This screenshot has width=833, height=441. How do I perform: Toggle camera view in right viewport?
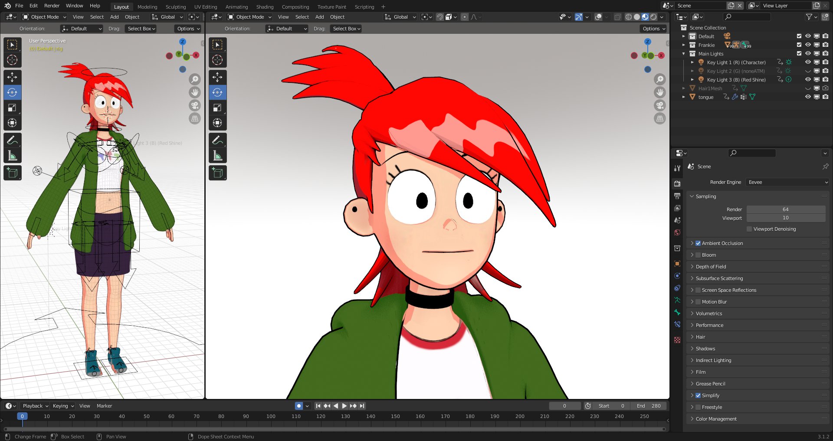coord(659,105)
